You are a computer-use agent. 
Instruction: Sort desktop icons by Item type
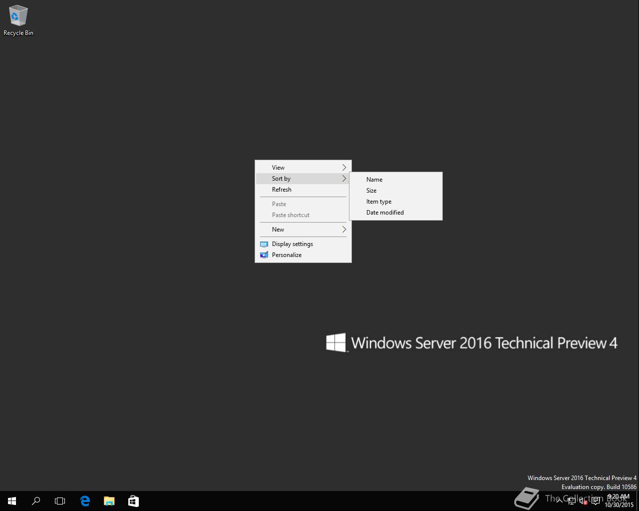tap(396, 202)
